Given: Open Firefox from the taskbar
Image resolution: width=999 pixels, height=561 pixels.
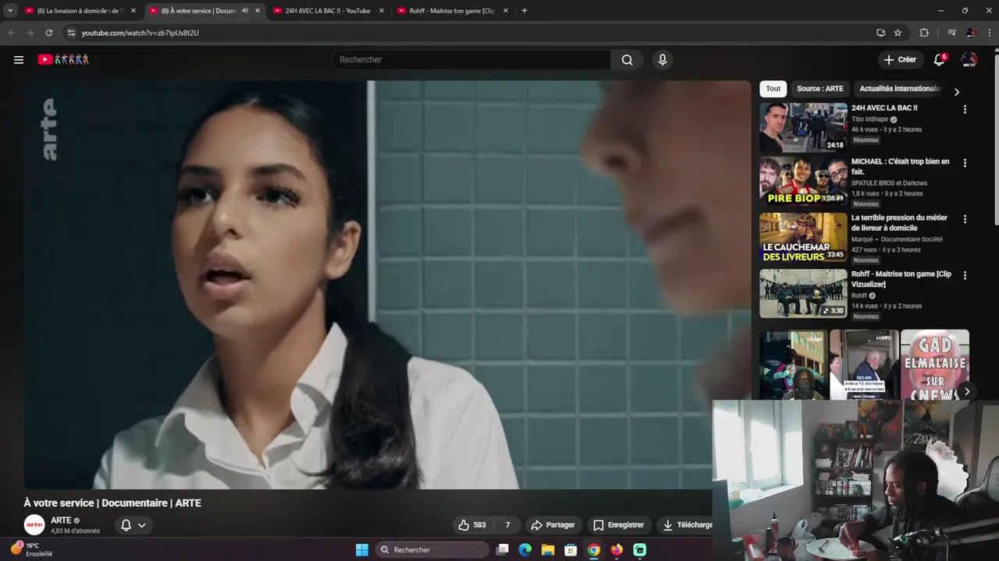Looking at the screenshot, I should [x=617, y=550].
